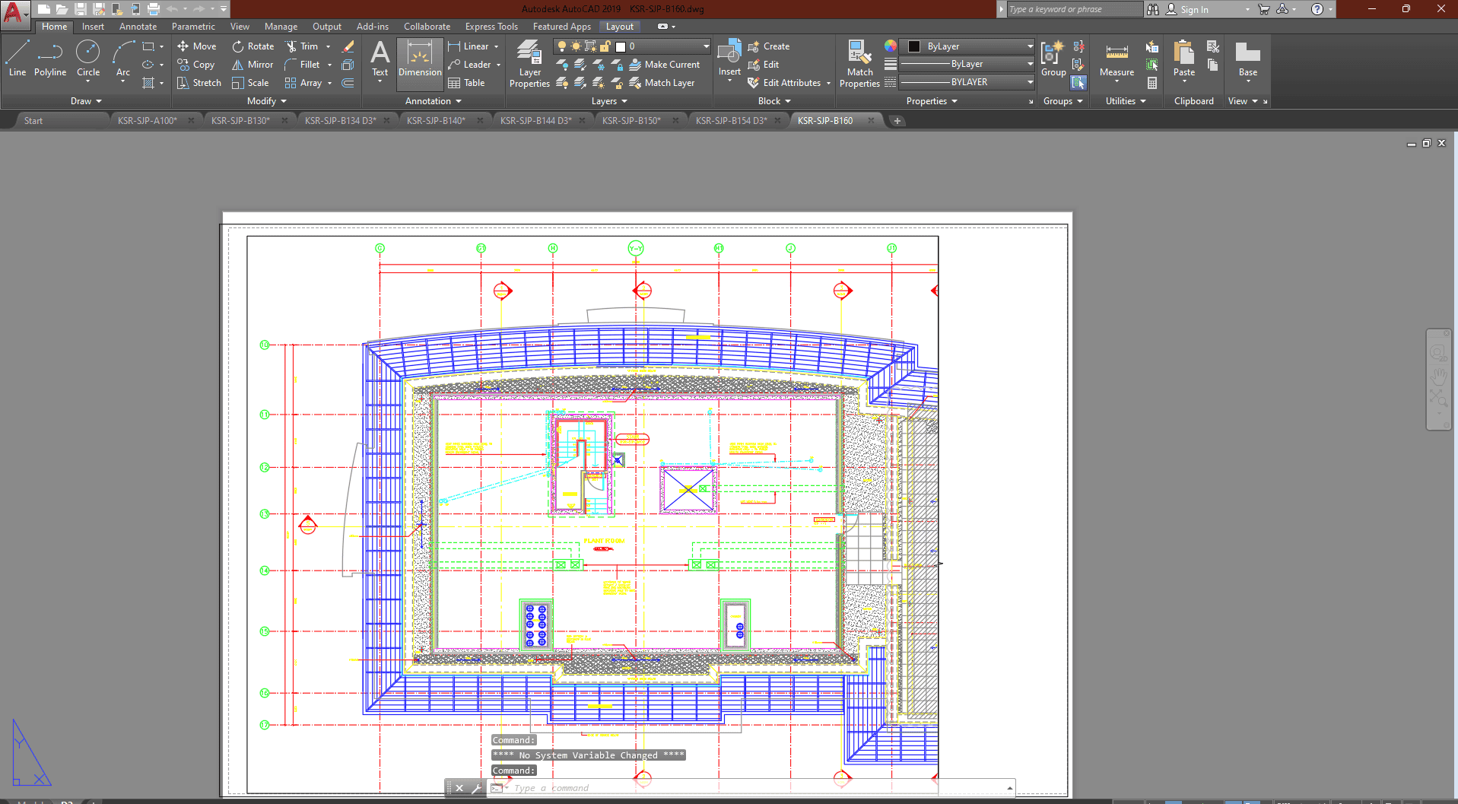Viewport: 1458px width, 804px height.
Task: Expand the Draw panel
Action: [86, 101]
